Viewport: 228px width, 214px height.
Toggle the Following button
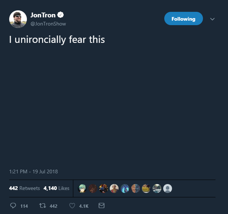click(x=183, y=18)
